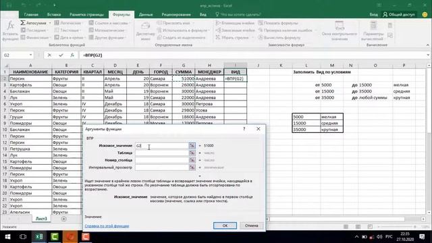This screenshot has height=243, width=432.
Task: Open Справка по этой функции link
Action: [107, 226]
